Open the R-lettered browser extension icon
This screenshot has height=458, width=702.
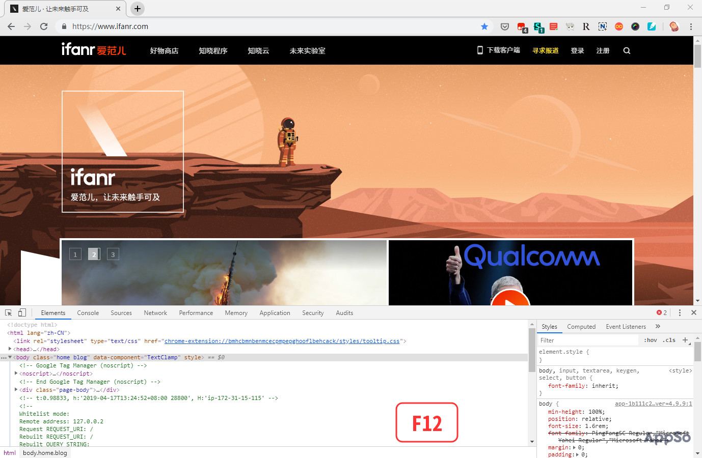click(x=586, y=26)
